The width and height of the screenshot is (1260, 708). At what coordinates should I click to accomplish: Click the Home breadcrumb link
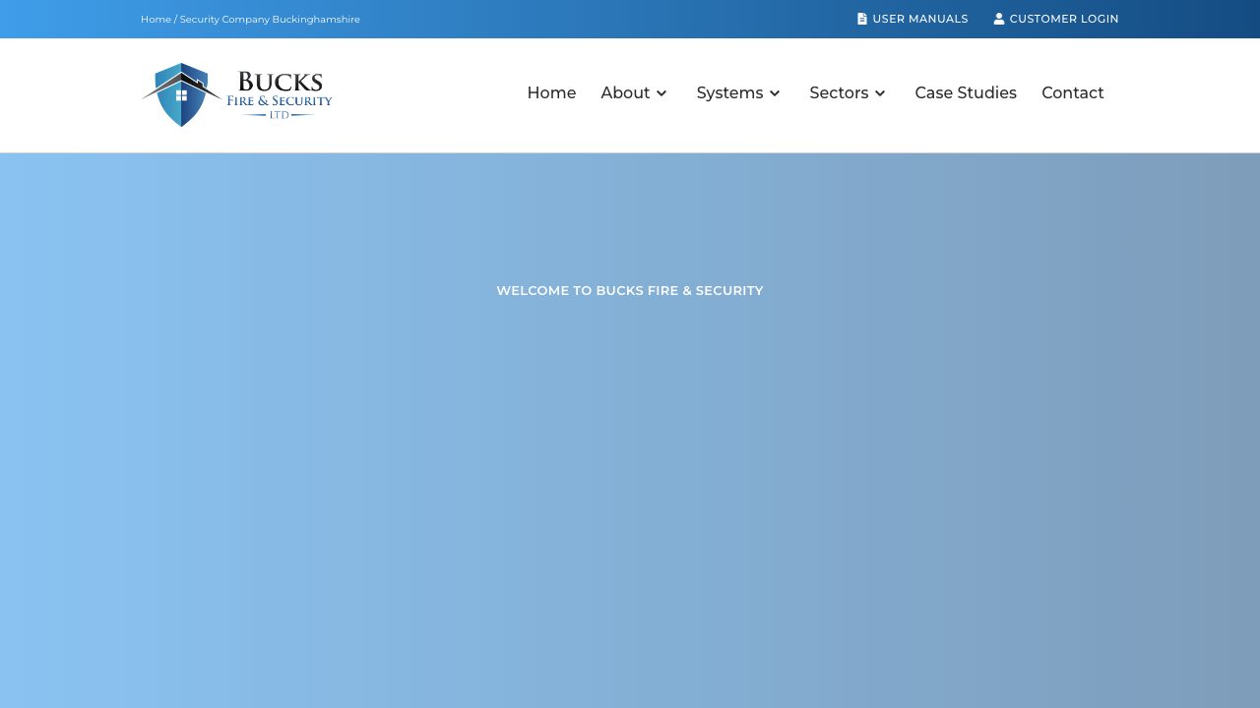[x=156, y=20]
